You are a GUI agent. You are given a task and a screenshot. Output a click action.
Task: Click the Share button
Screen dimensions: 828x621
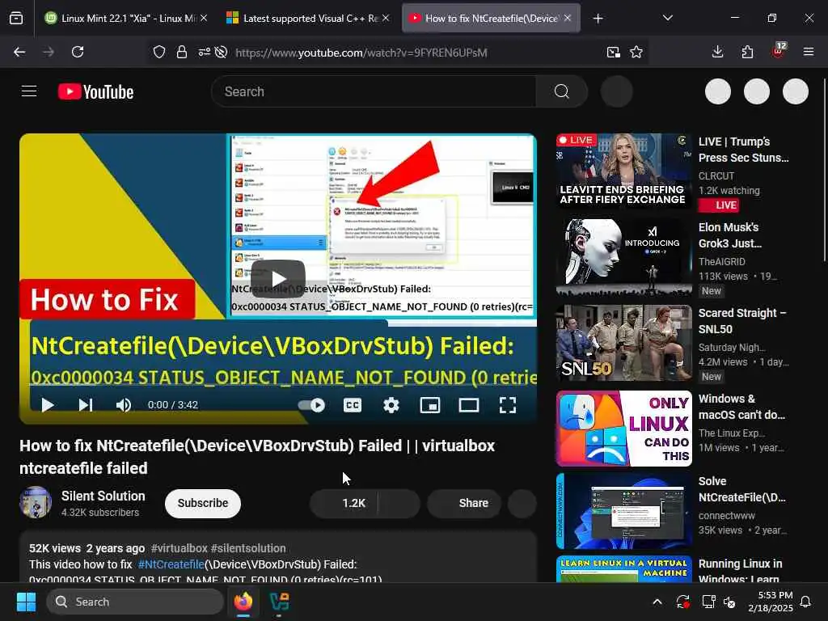463,503
